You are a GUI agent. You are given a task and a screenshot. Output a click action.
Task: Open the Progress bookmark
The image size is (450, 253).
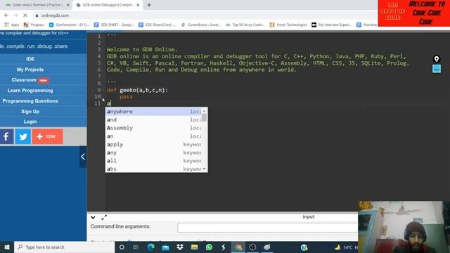34,25
